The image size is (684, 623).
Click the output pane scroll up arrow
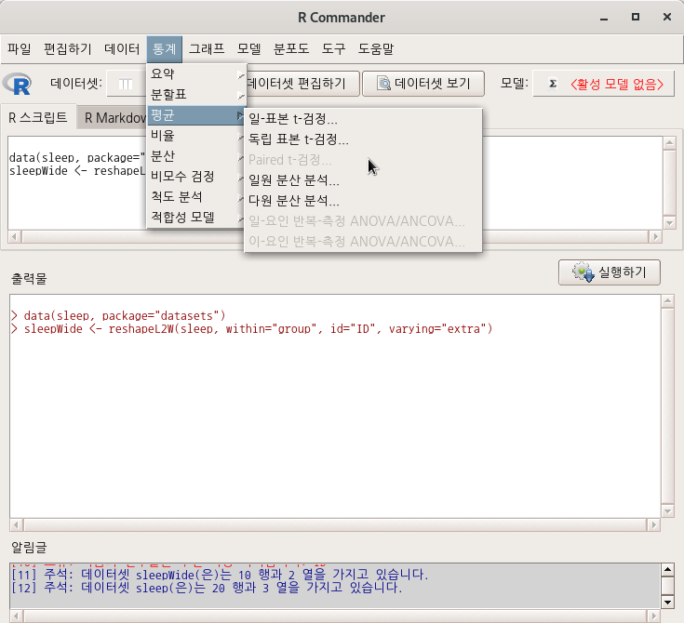point(667,301)
